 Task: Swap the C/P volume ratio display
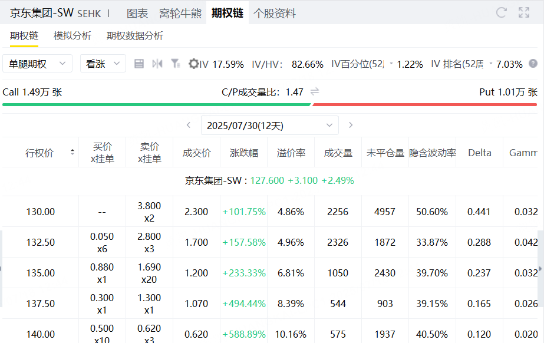[315, 91]
